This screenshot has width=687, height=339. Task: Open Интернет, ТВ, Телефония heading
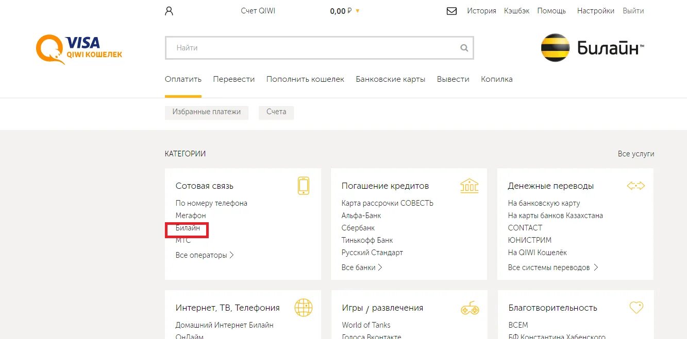[x=228, y=308]
